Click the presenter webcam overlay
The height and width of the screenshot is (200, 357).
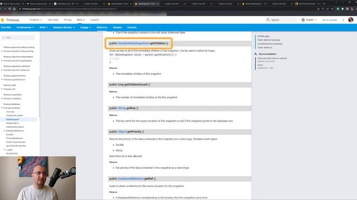(x=38, y=178)
